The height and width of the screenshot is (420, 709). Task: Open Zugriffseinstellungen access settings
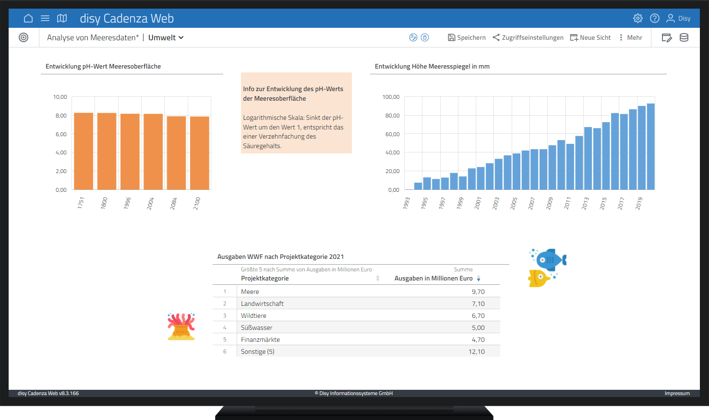point(528,37)
